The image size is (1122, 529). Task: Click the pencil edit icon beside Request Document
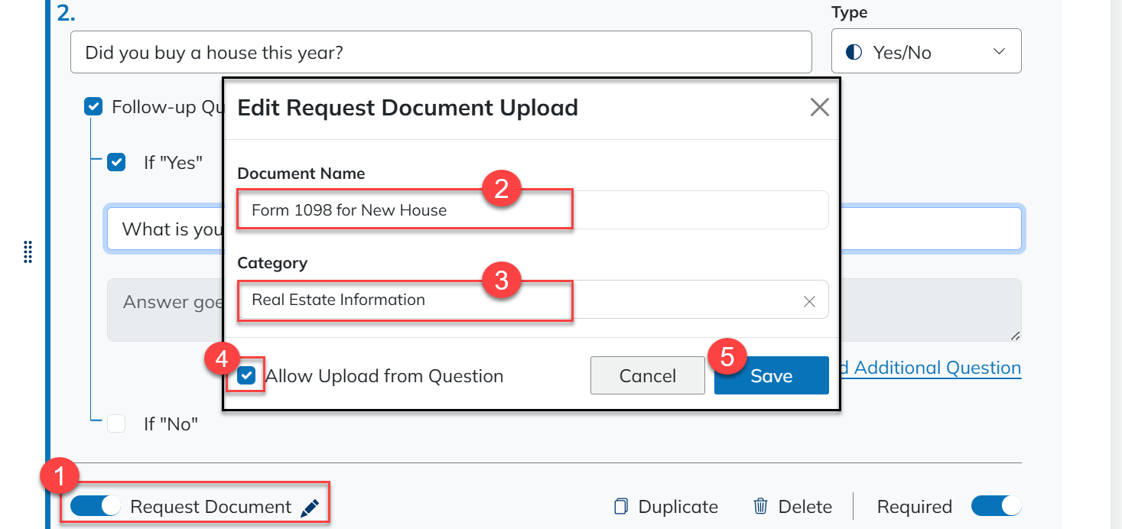coord(309,508)
